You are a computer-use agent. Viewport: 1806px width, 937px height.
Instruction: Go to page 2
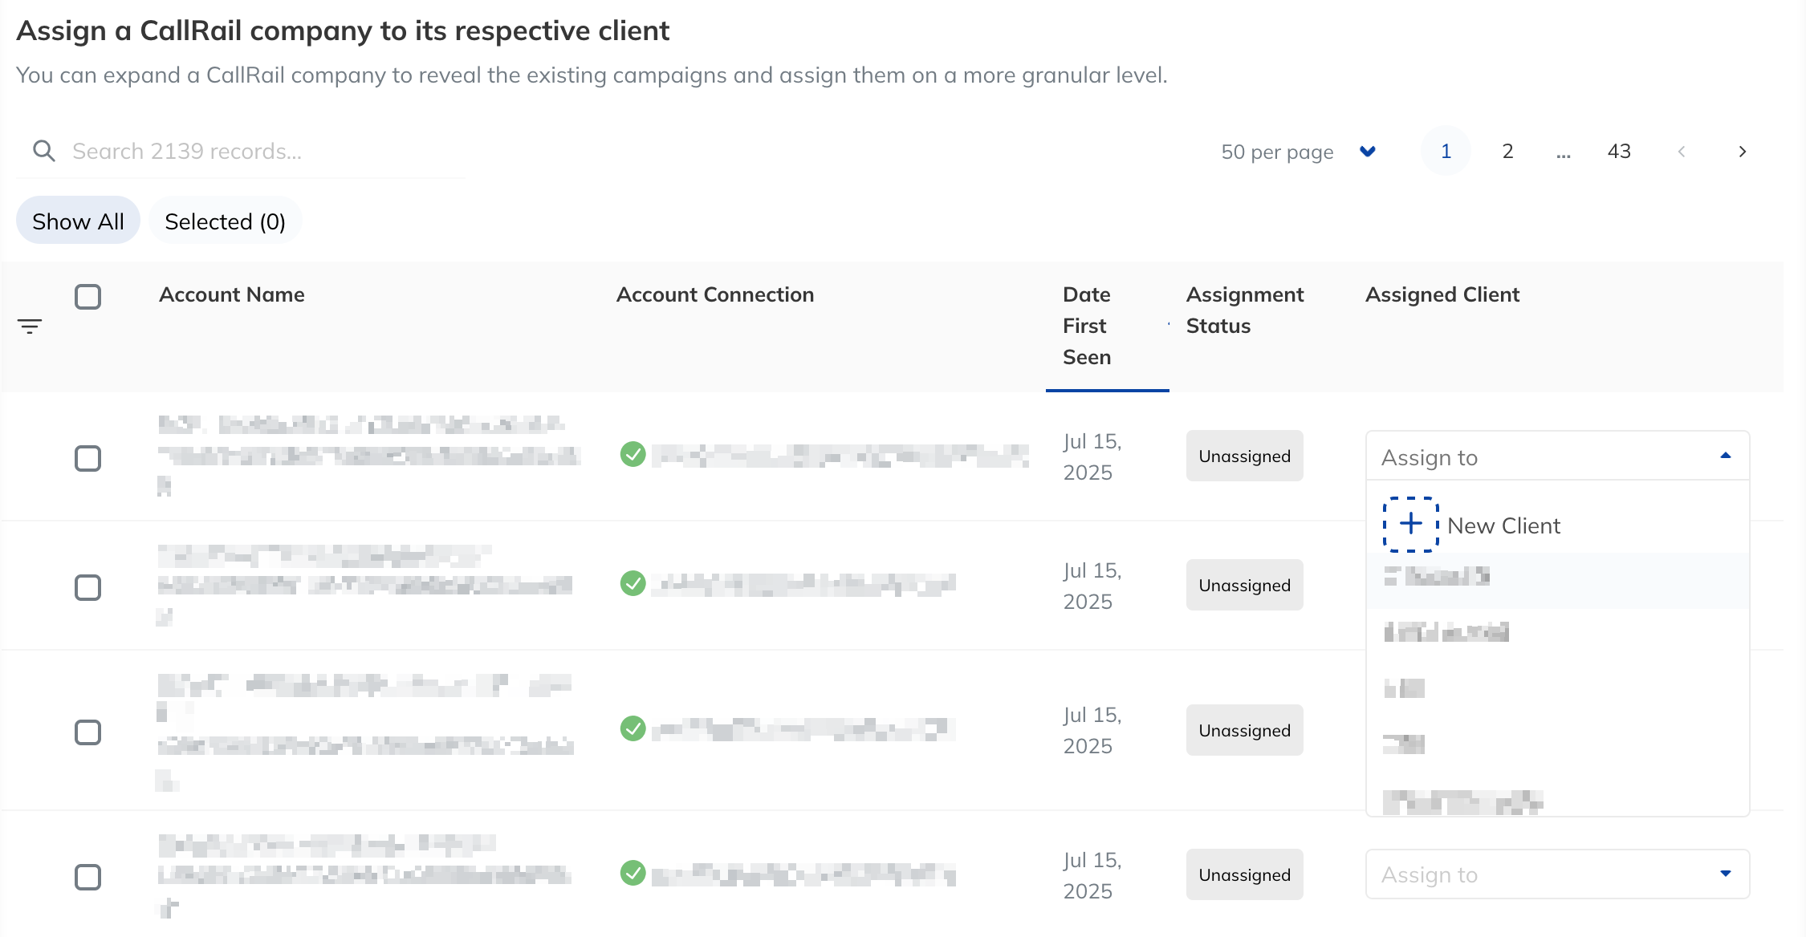click(x=1507, y=151)
